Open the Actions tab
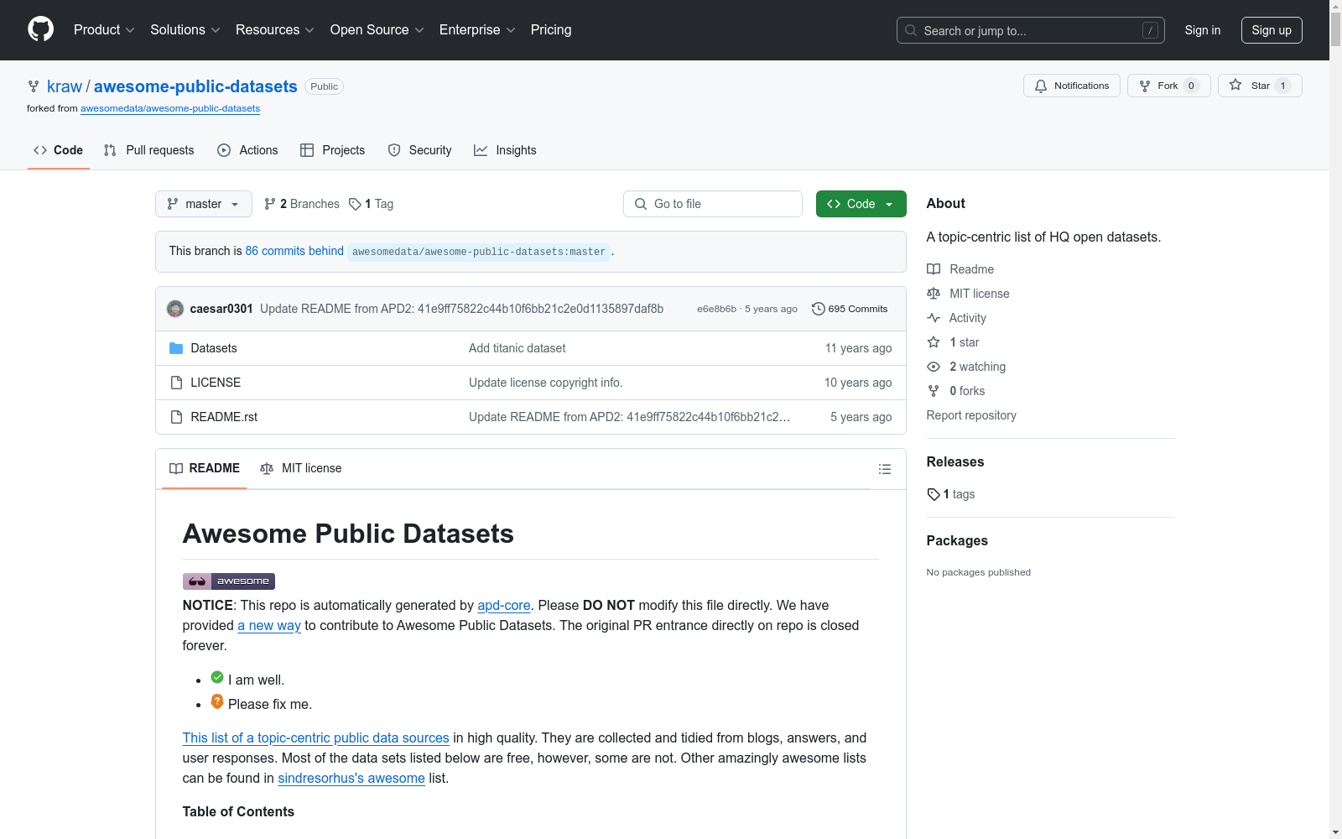 point(247,150)
